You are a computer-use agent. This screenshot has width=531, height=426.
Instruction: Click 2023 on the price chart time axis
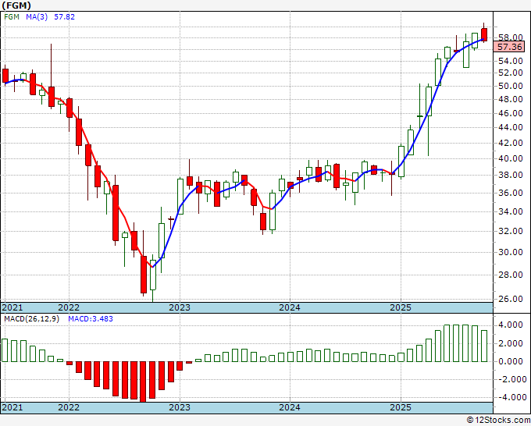point(180,307)
